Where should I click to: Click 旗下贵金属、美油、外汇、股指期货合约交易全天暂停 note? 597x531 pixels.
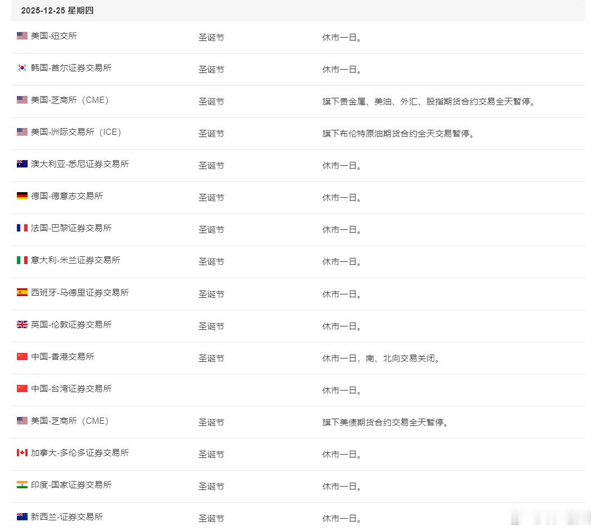click(429, 102)
